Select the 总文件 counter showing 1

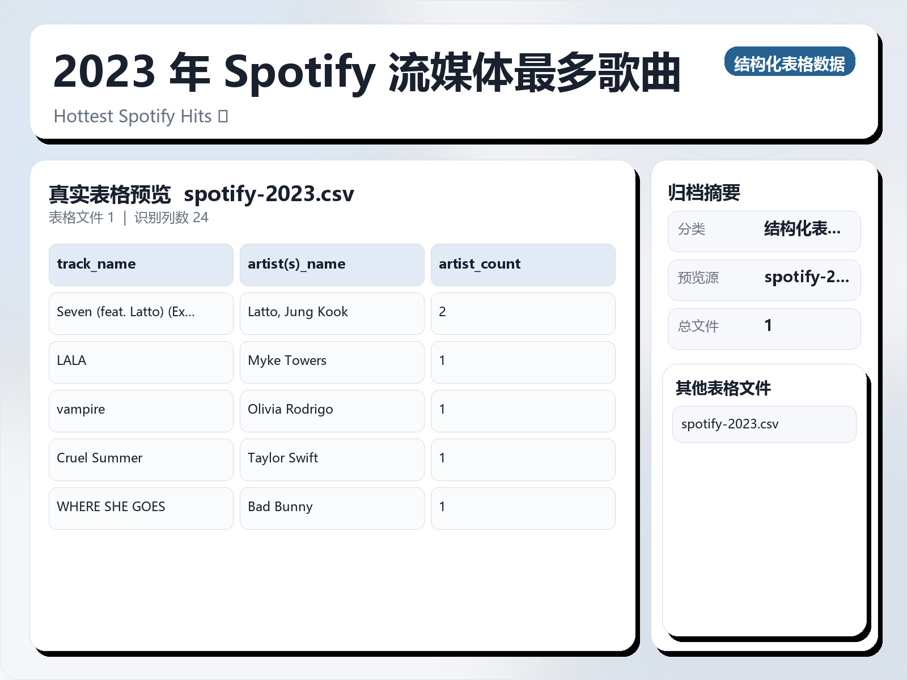click(x=764, y=328)
